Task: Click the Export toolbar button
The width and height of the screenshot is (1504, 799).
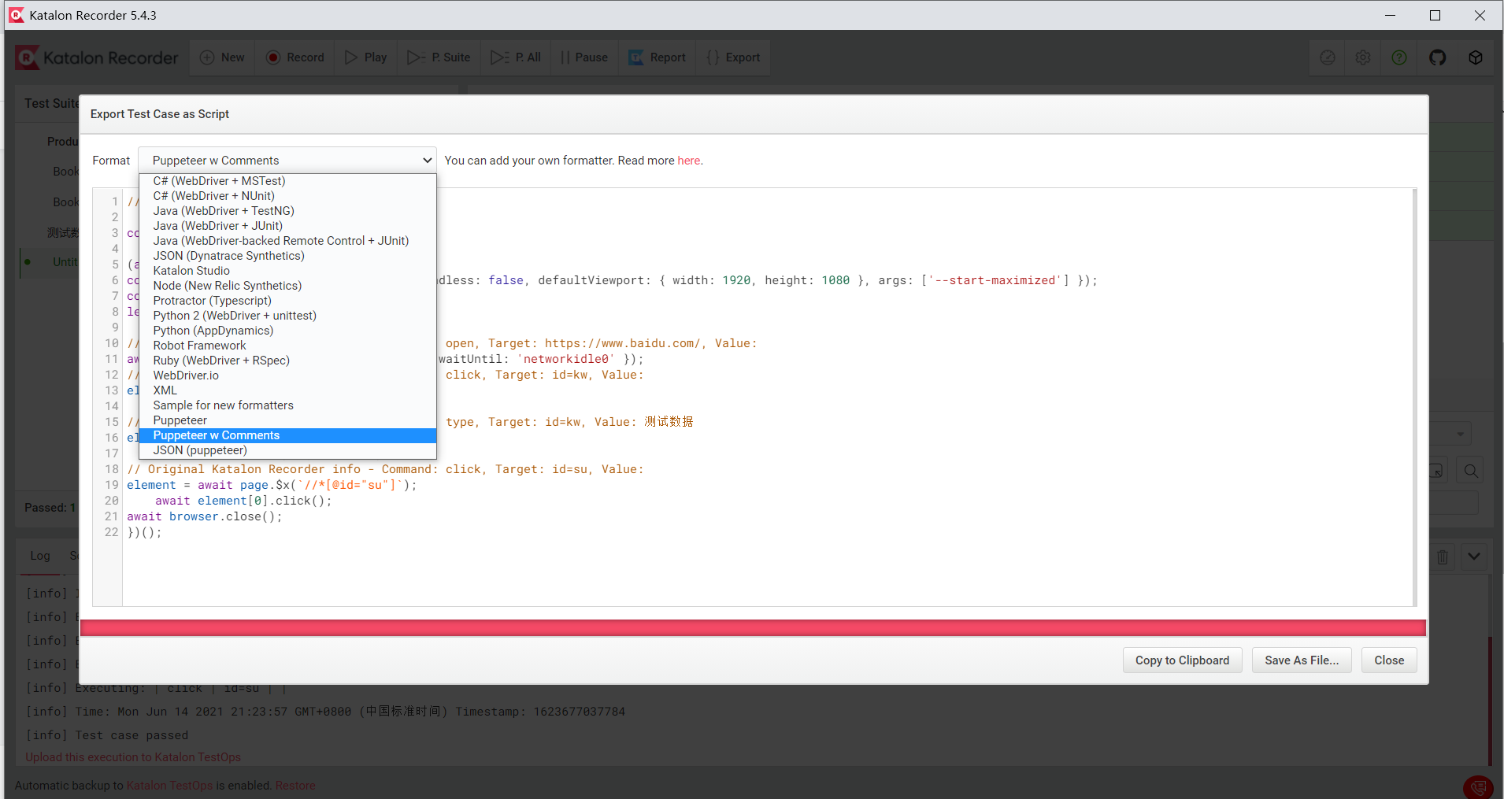Action: coord(733,57)
